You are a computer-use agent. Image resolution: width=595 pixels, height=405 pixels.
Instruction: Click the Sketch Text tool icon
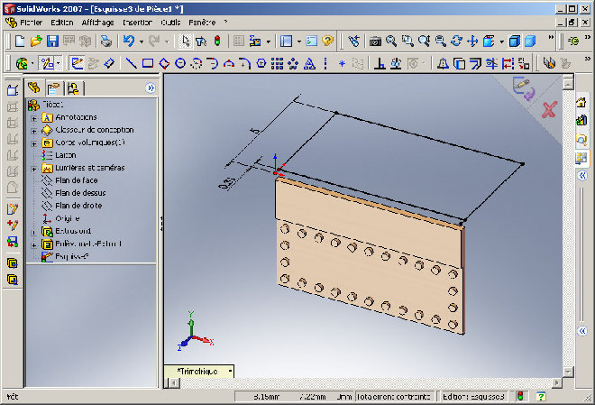[309, 63]
